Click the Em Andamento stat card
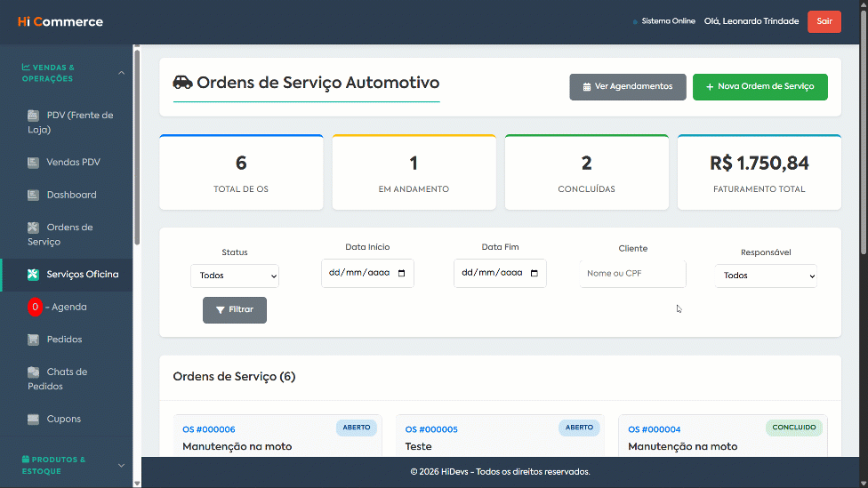This screenshot has width=868, height=488. [414, 172]
